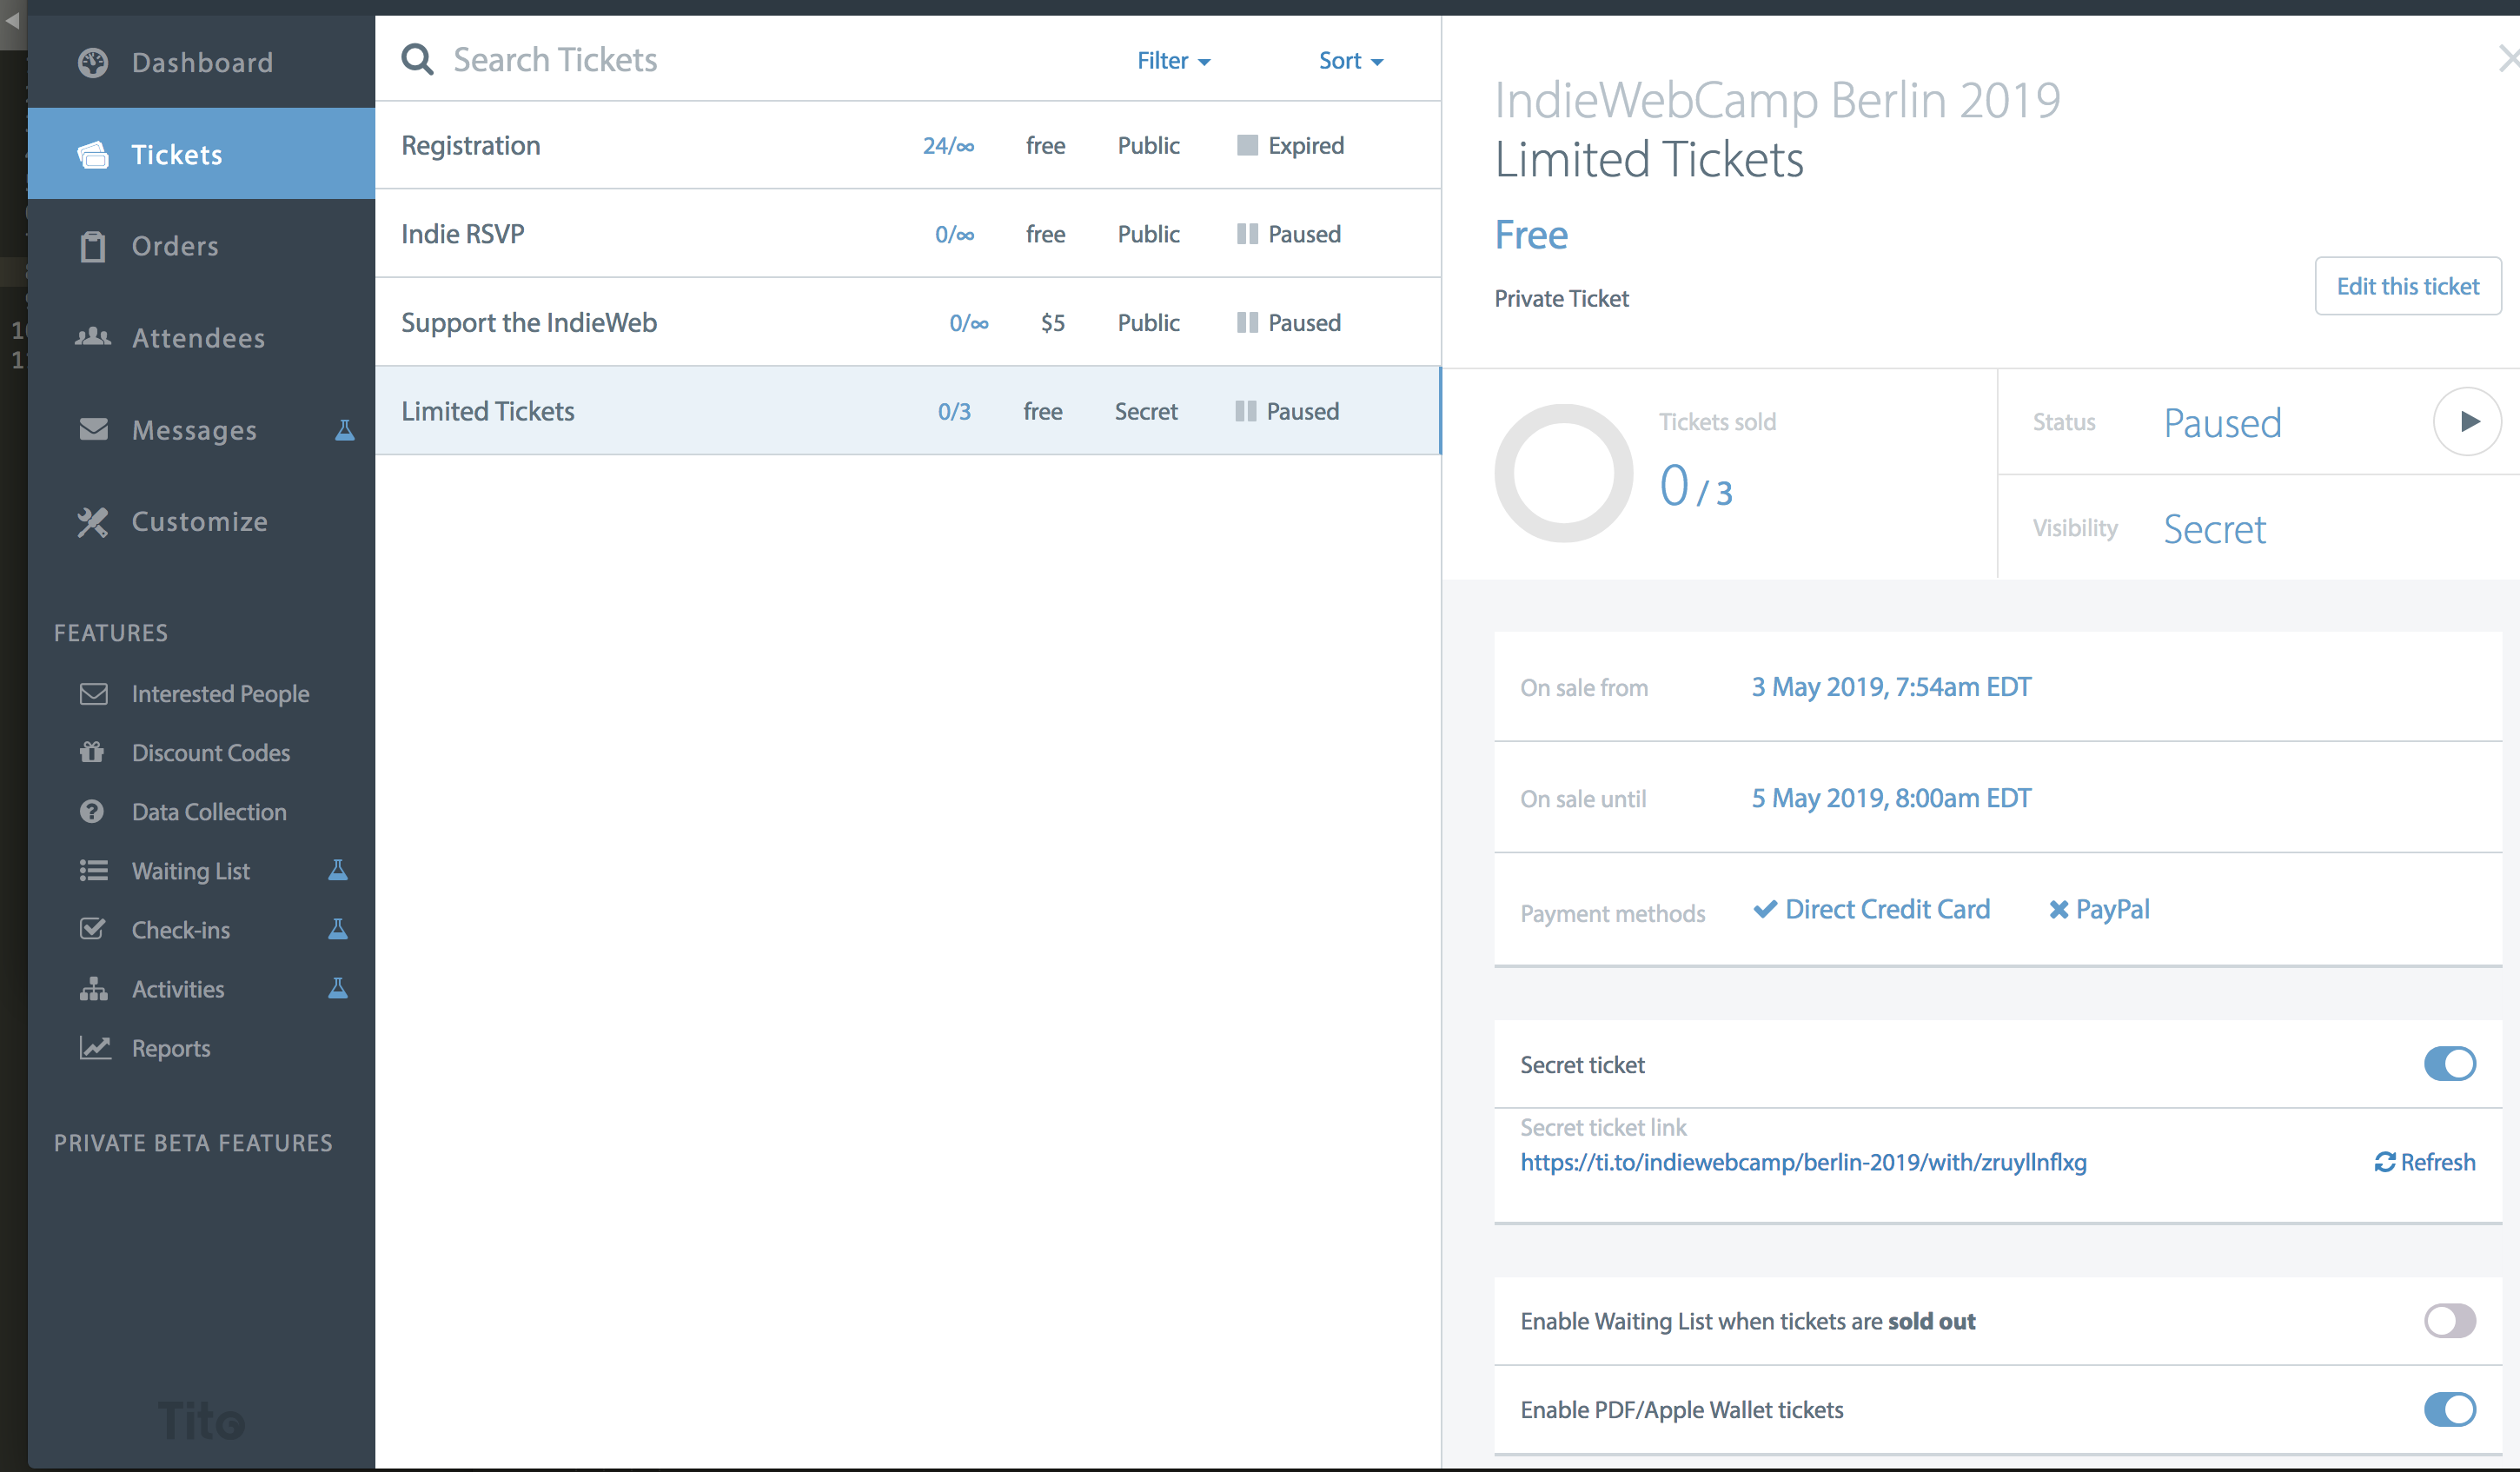Open the Attendees section
This screenshot has height=1472, width=2520.
pyautogui.click(x=201, y=338)
